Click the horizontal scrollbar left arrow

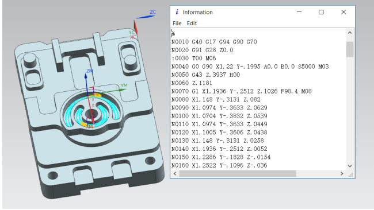[175, 174]
